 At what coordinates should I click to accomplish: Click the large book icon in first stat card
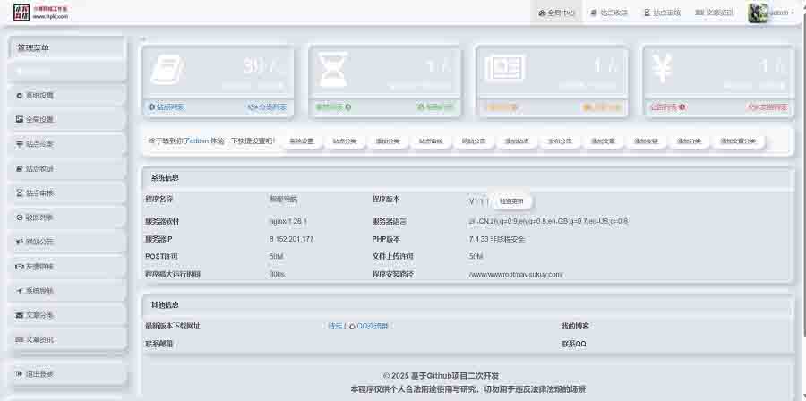coord(167,72)
